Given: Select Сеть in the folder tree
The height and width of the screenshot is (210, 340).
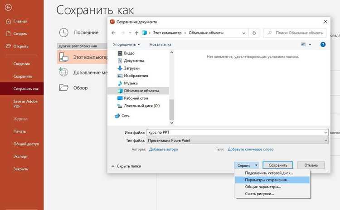Looking at the screenshot, I should [125, 116].
